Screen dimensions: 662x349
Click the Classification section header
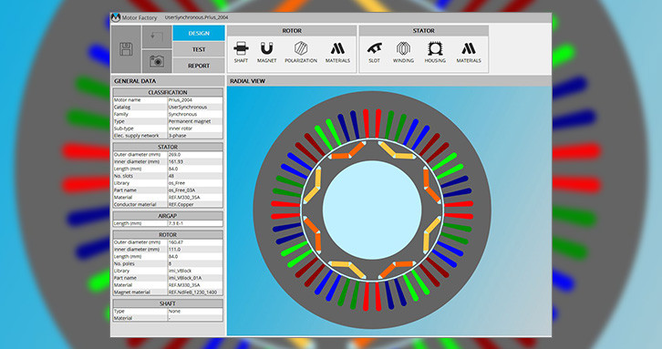tap(168, 92)
